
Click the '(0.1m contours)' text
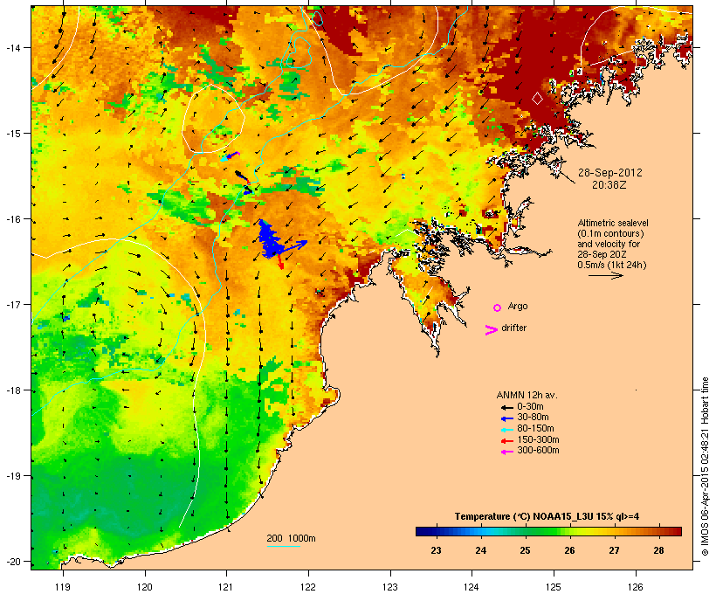click(x=610, y=233)
